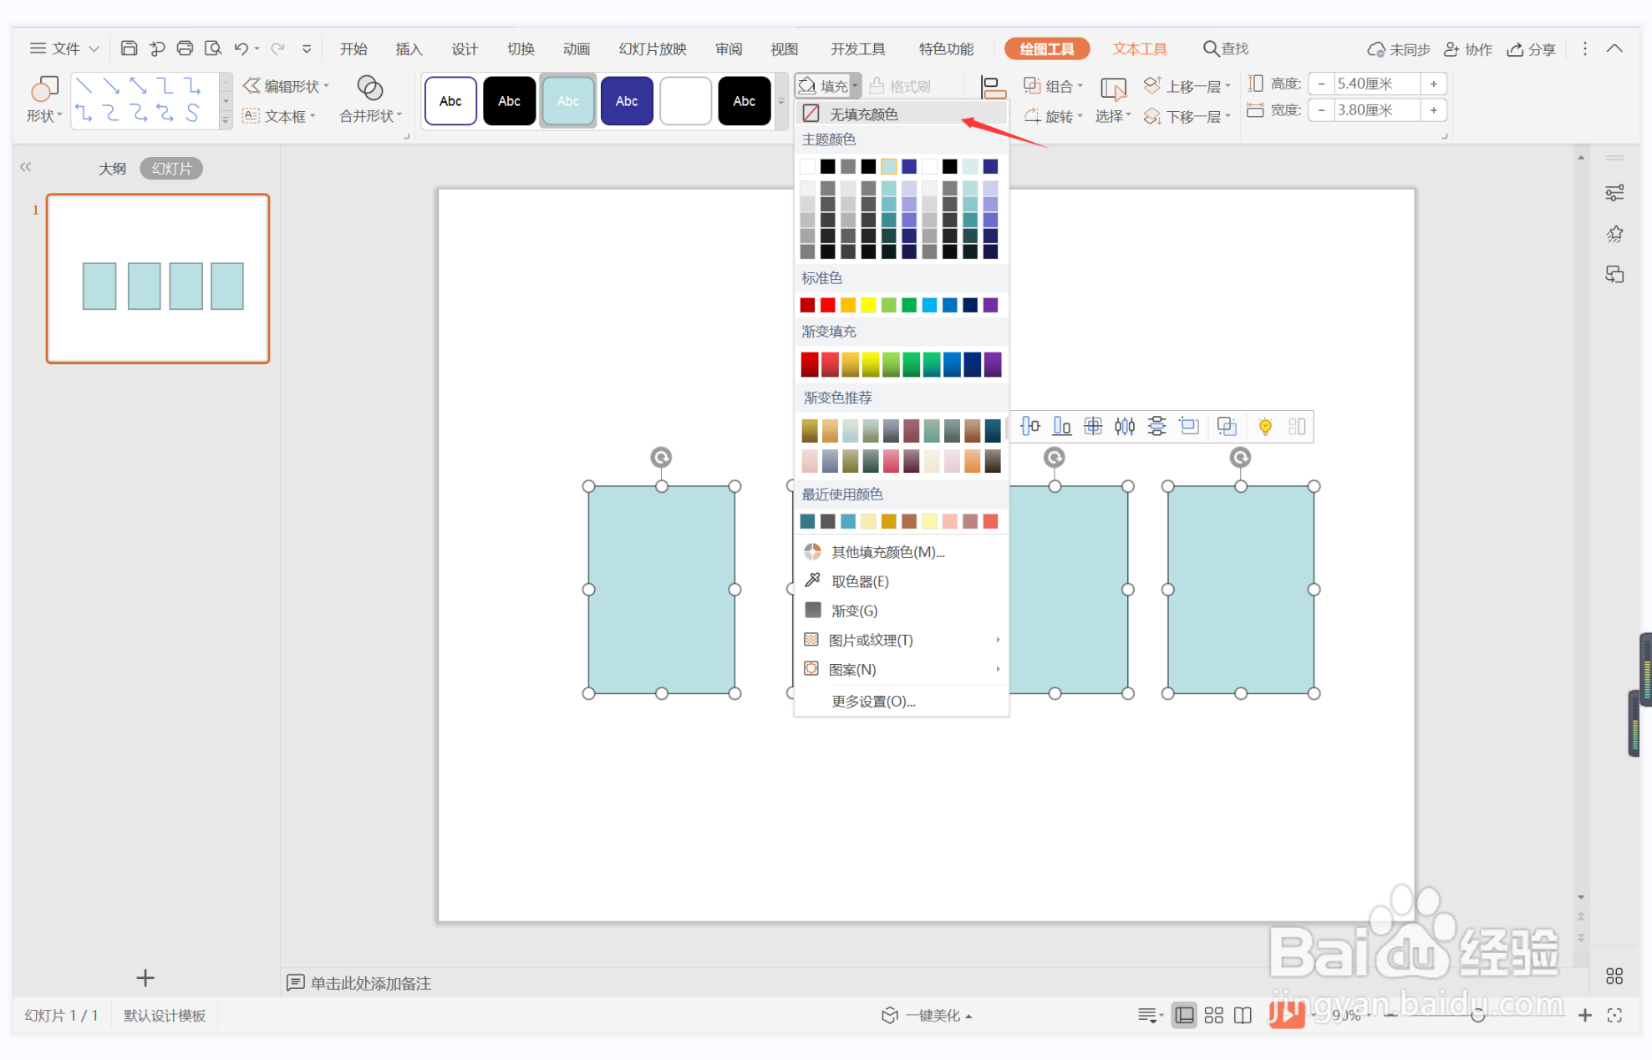Click the eyedropper 取色器 icon

coord(812,581)
